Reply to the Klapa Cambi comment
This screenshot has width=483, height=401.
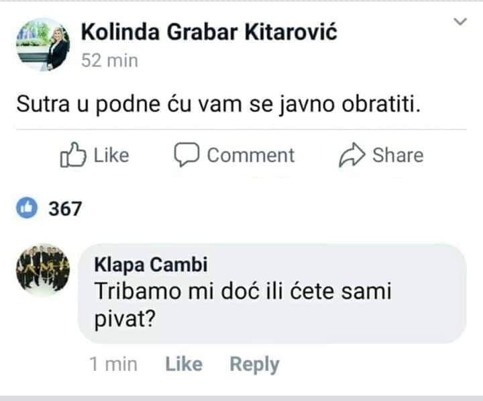pyautogui.click(x=254, y=364)
